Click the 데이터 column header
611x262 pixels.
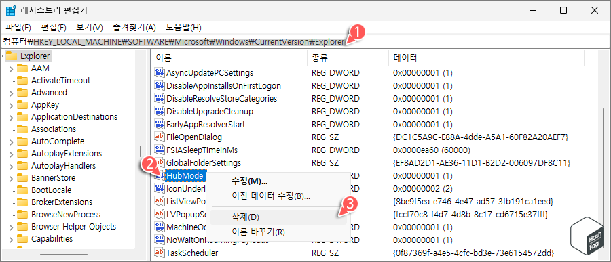[x=486, y=58]
